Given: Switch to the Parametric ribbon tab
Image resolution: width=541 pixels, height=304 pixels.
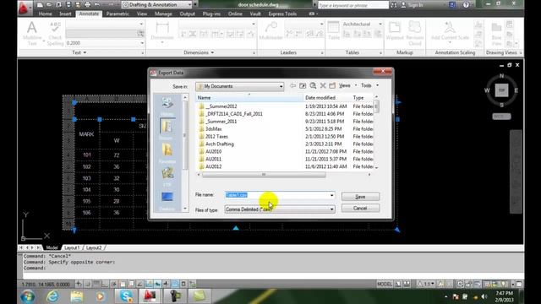Looking at the screenshot, I should [117, 14].
